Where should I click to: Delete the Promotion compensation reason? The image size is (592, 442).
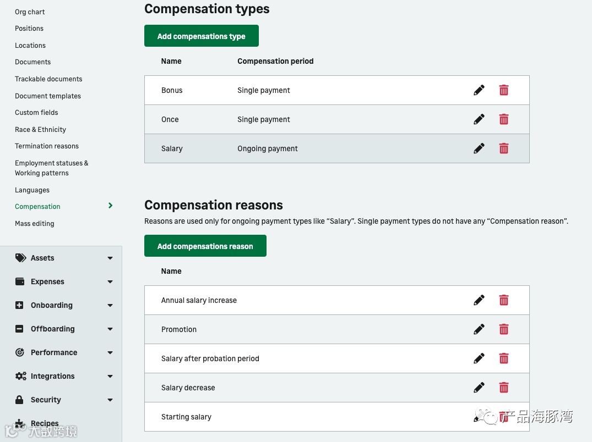point(503,329)
